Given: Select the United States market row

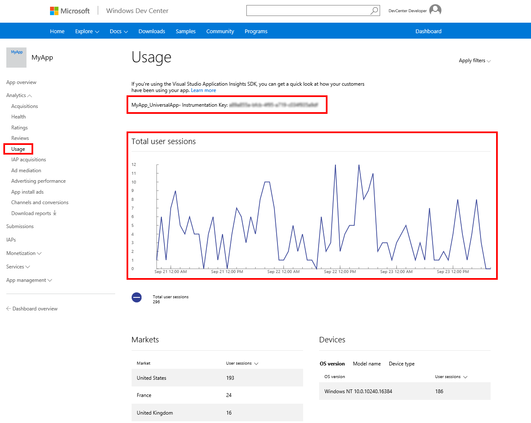Looking at the screenshot, I should [x=217, y=378].
